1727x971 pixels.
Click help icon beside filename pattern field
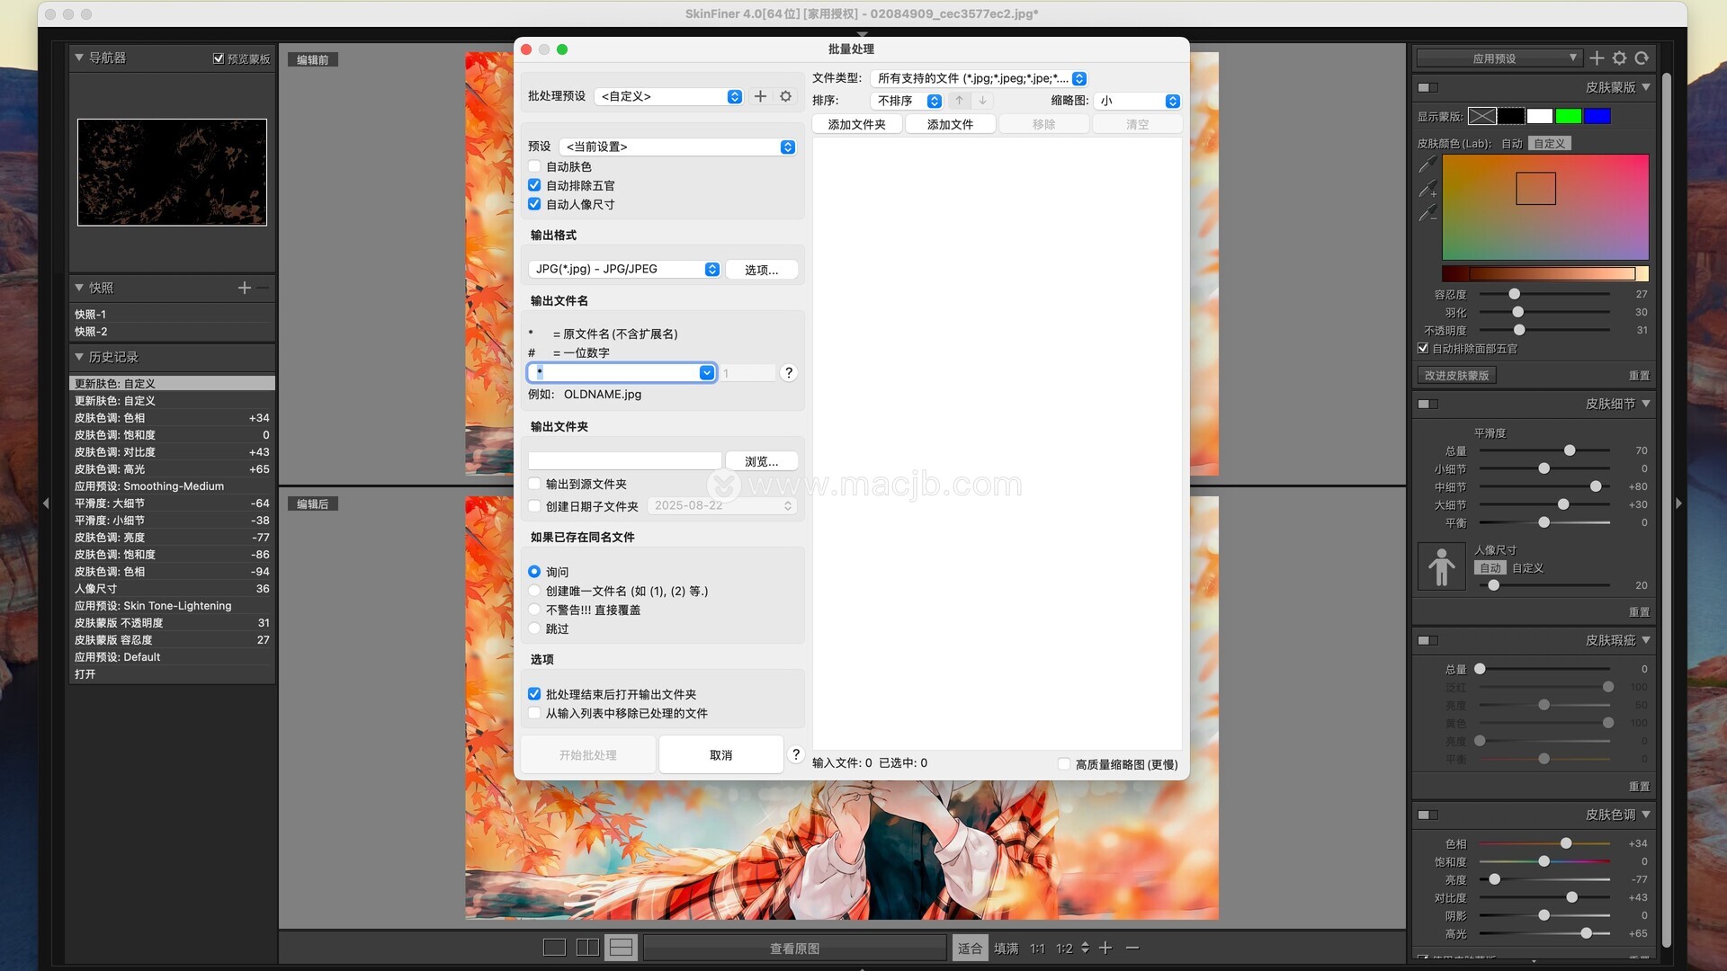click(x=789, y=372)
